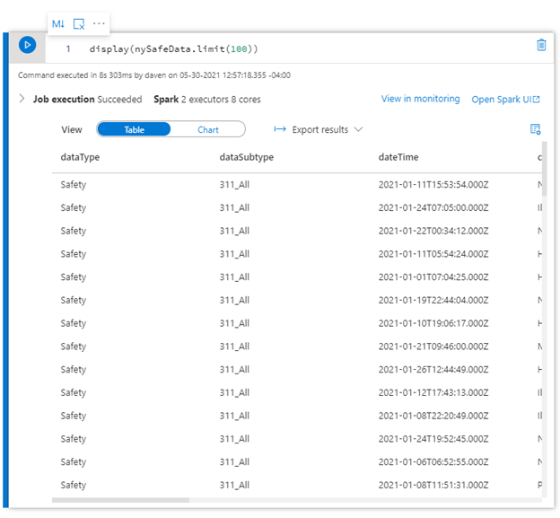Select cell 2021-01-26T12:44:49.000Z

click(x=433, y=369)
